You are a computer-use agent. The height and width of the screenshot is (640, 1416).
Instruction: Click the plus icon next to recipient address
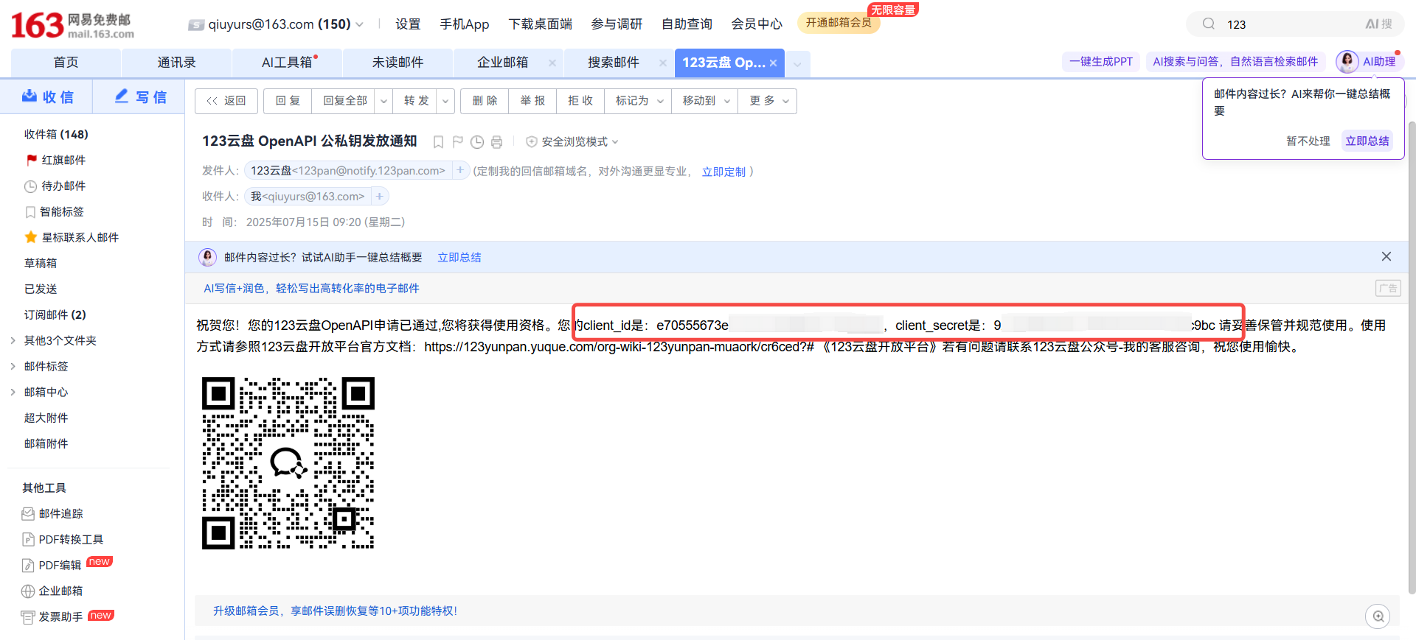379,196
